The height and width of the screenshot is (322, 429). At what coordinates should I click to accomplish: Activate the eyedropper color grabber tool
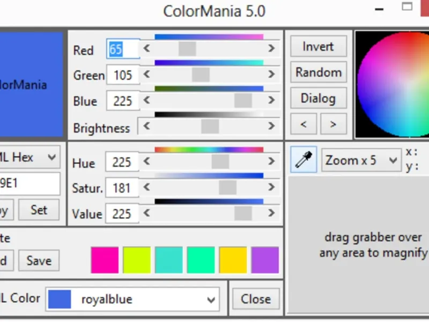pos(304,159)
